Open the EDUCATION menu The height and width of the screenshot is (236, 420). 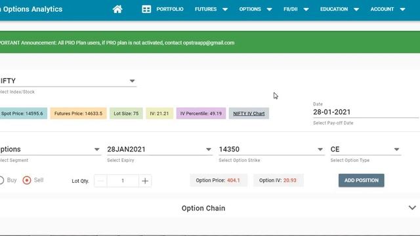coord(334,9)
